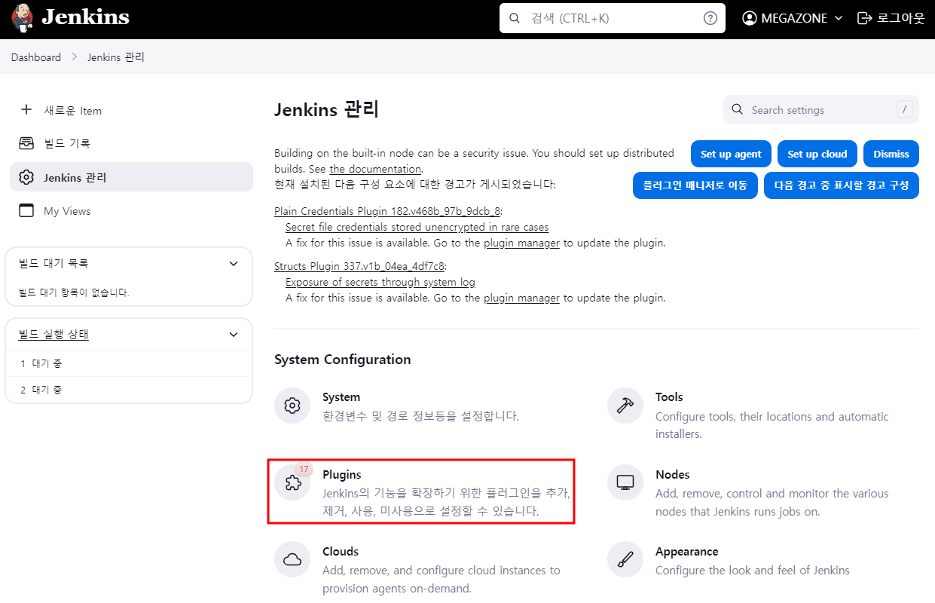Click the Configure the look and feel description
935x603 pixels.
(753, 571)
